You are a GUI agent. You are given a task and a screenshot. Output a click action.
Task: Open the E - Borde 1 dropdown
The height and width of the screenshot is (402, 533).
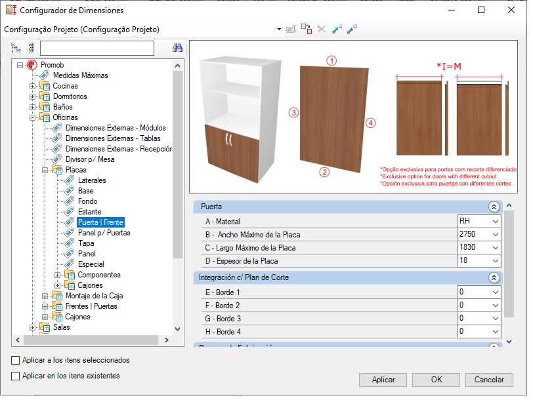coord(496,292)
